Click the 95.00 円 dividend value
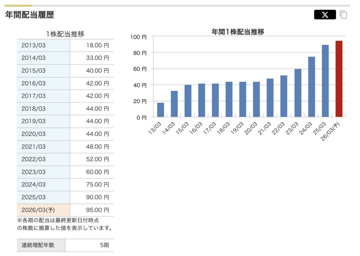Screen dimensions: 360x256 click(97, 210)
